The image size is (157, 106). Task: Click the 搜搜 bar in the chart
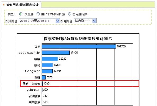pyautogui.click(x=50, y=59)
